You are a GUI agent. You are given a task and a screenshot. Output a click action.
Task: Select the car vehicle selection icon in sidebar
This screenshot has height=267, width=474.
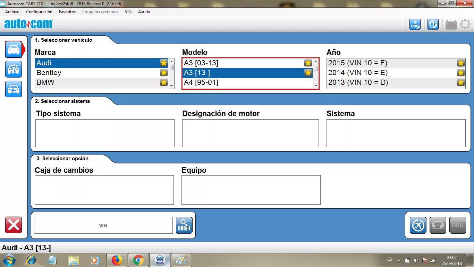click(14, 49)
